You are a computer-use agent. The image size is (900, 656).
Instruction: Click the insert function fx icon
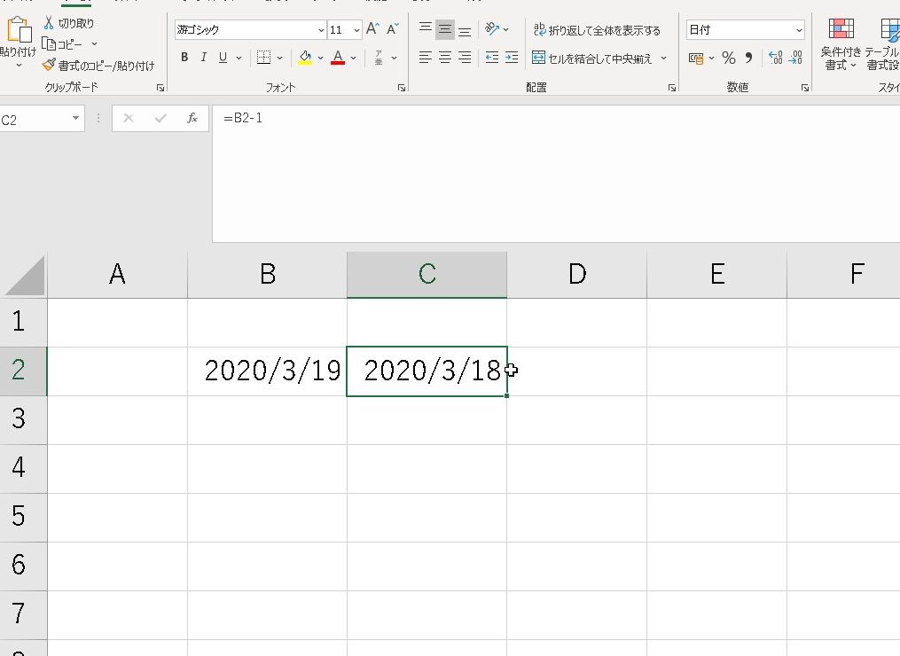point(192,118)
